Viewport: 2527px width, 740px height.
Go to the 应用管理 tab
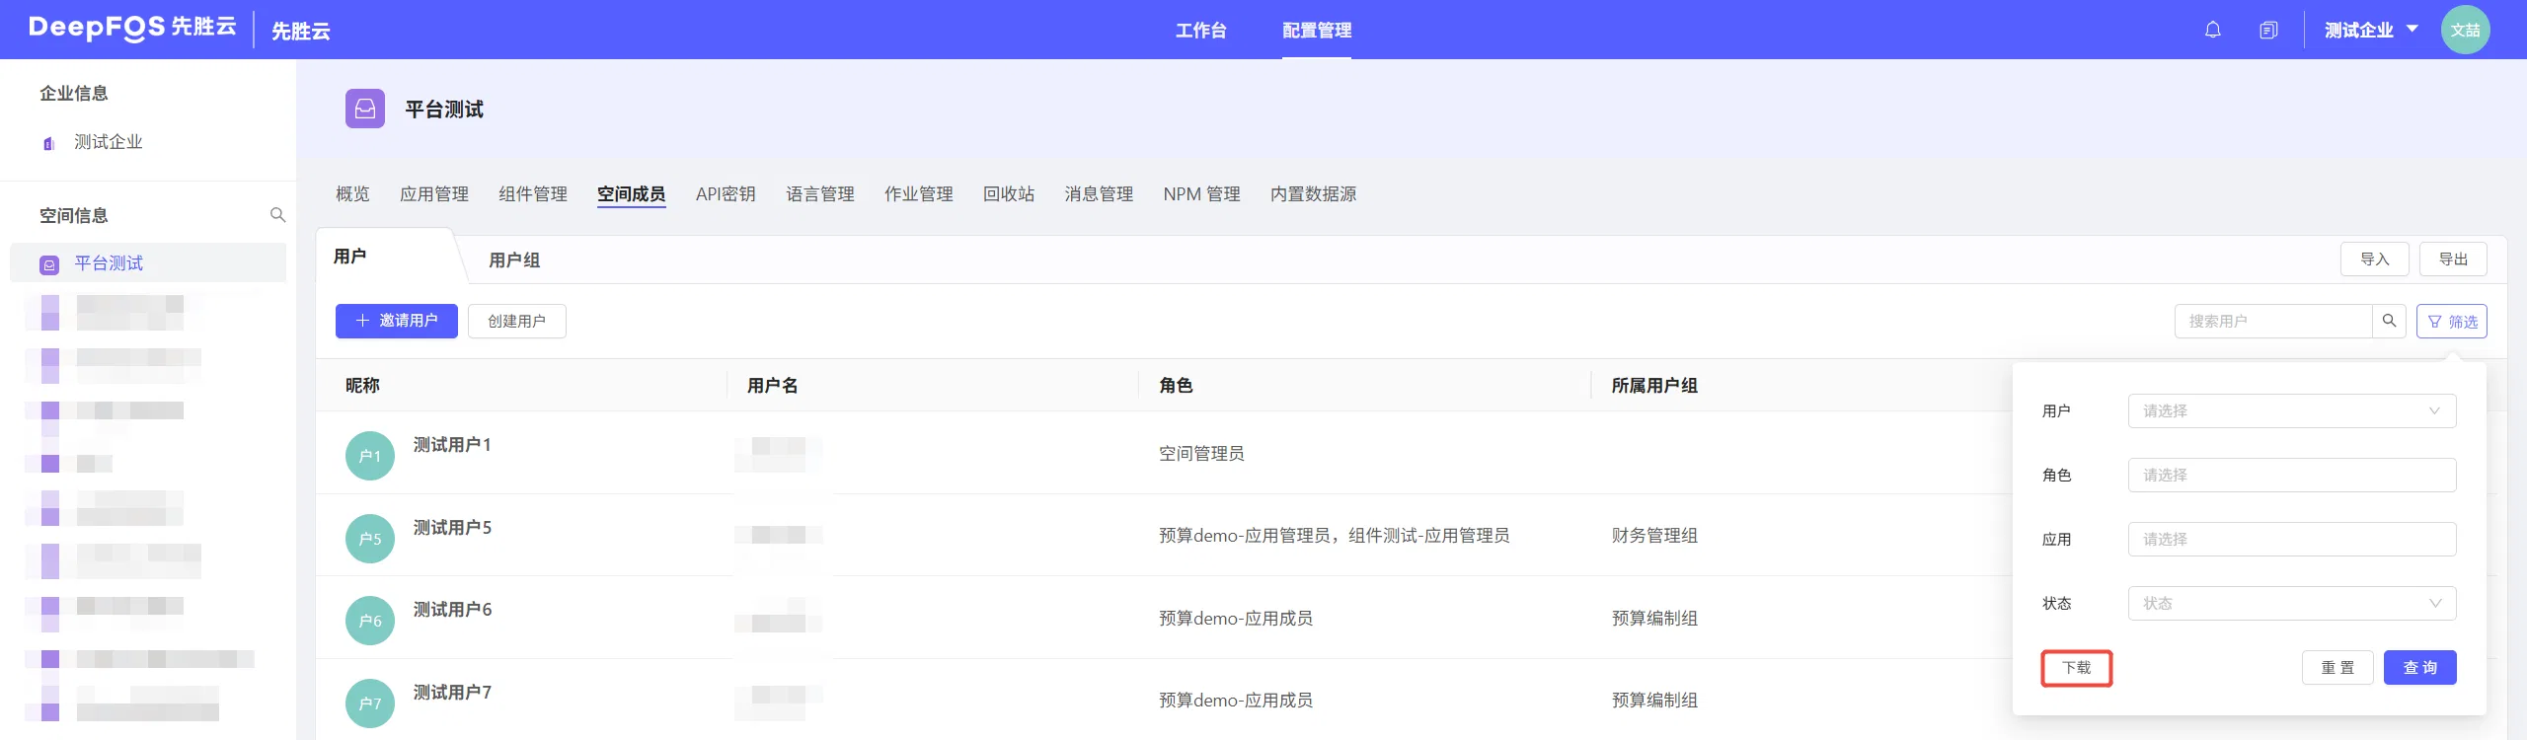(434, 194)
